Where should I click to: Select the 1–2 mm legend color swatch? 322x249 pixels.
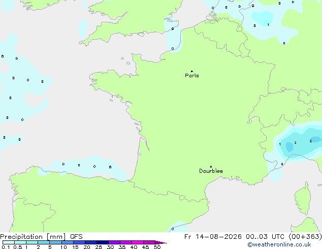32,242
